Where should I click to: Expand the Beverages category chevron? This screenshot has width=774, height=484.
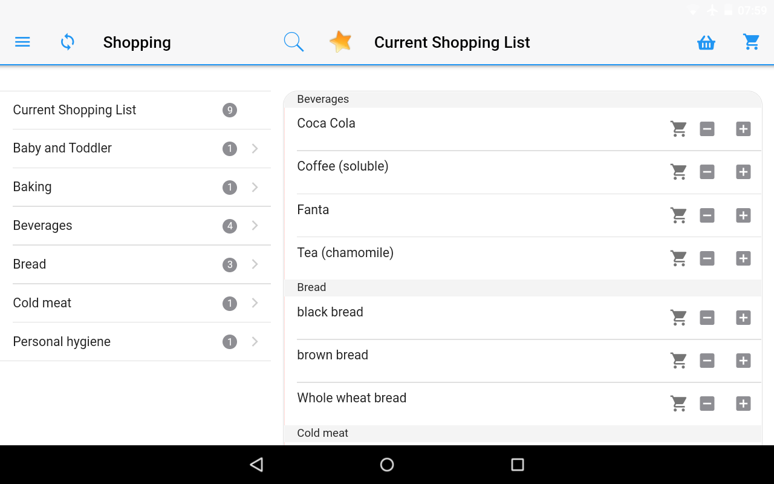[255, 226]
